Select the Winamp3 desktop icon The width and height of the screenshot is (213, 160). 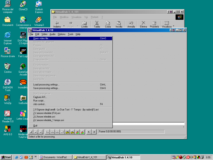click(x=39, y=21)
